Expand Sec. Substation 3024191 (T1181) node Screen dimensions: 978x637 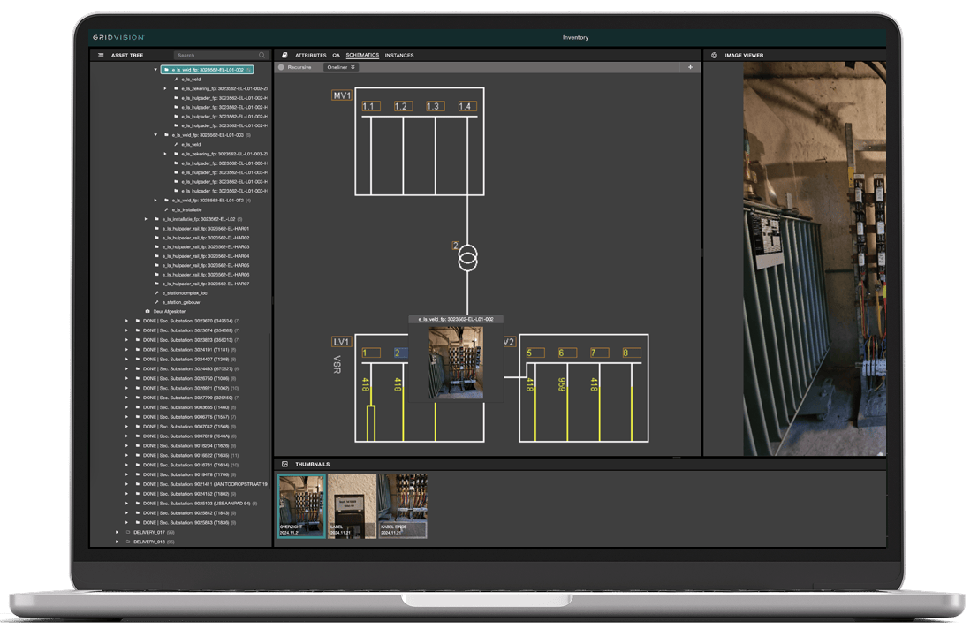(x=127, y=349)
